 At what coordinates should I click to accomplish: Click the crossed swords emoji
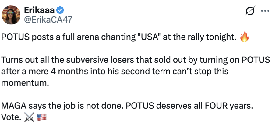click(29, 117)
